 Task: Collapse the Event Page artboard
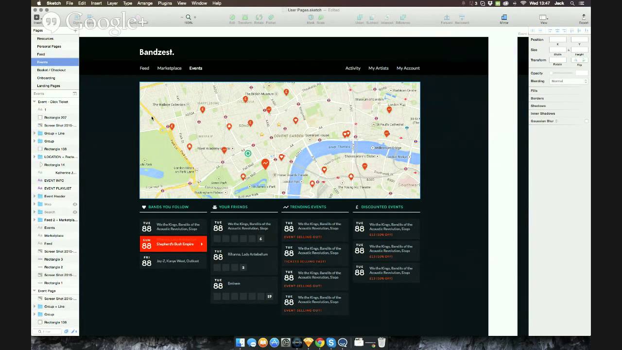click(35, 291)
